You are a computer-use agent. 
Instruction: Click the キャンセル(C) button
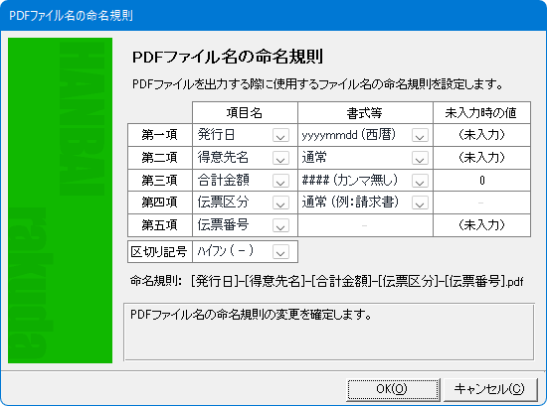point(489,389)
